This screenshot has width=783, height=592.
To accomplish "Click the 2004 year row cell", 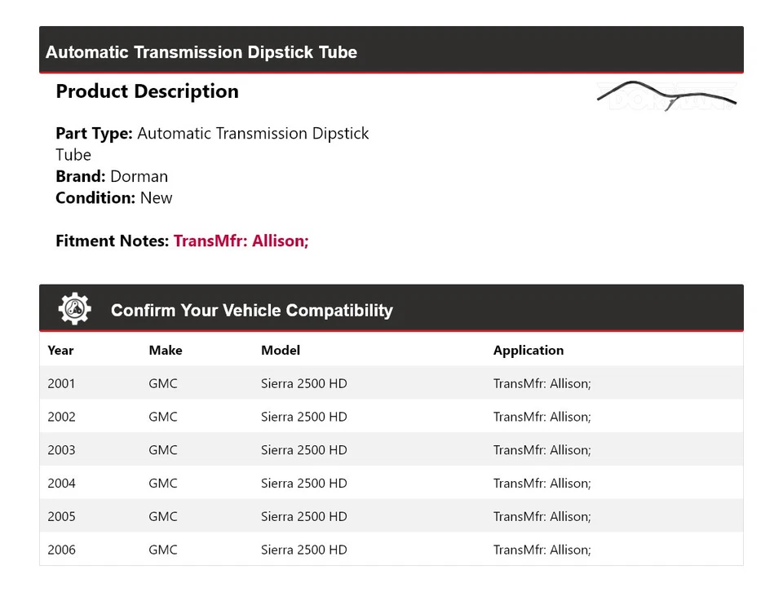I will click(x=61, y=484).
